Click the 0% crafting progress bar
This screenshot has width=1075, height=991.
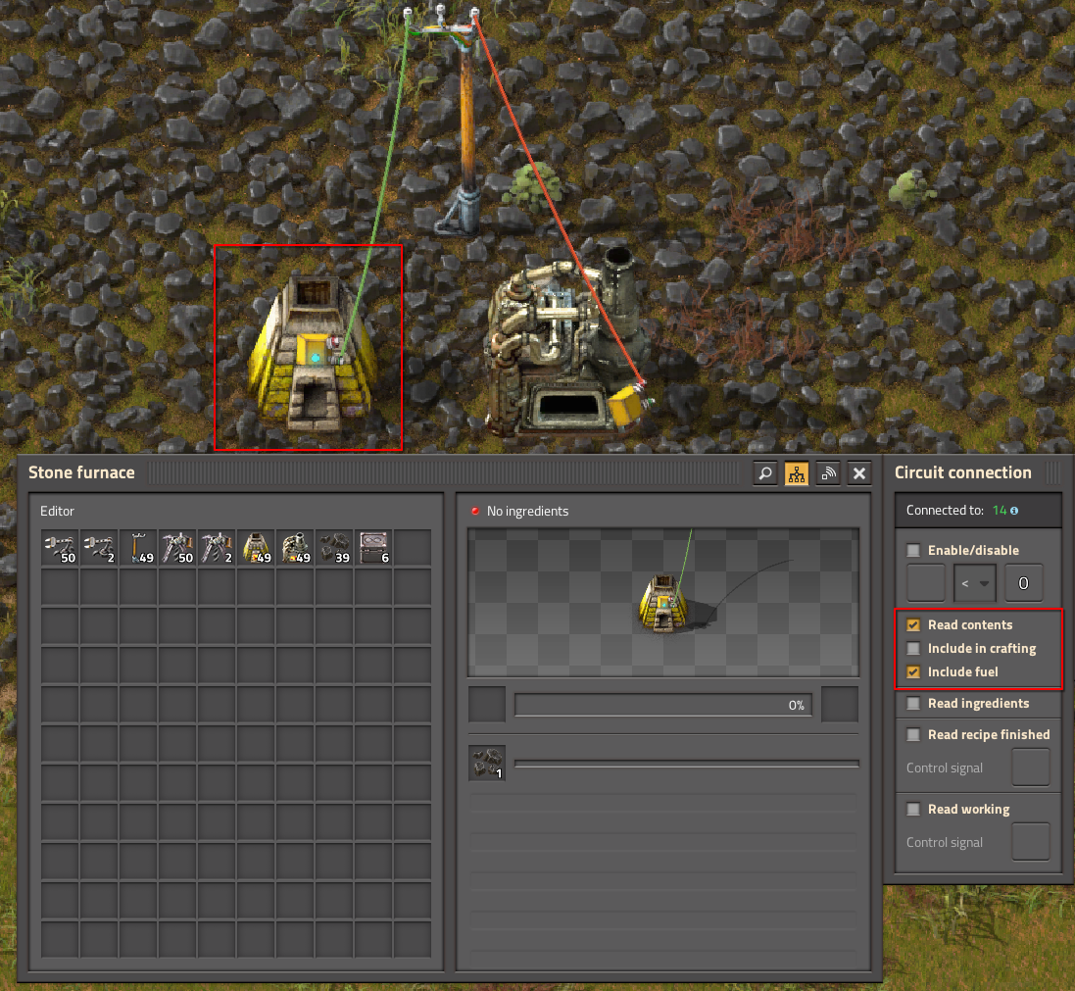(x=662, y=705)
